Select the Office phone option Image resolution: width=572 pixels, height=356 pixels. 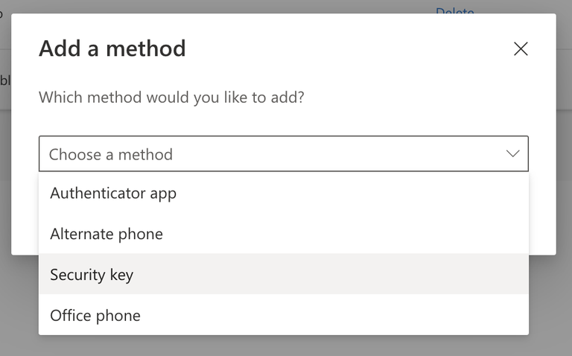tap(95, 315)
